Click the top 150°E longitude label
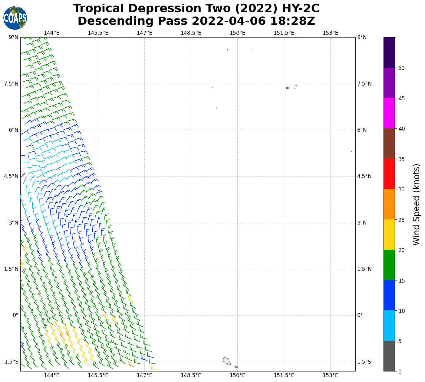The height and width of the screenshot is (382, 425). point(237,33)
